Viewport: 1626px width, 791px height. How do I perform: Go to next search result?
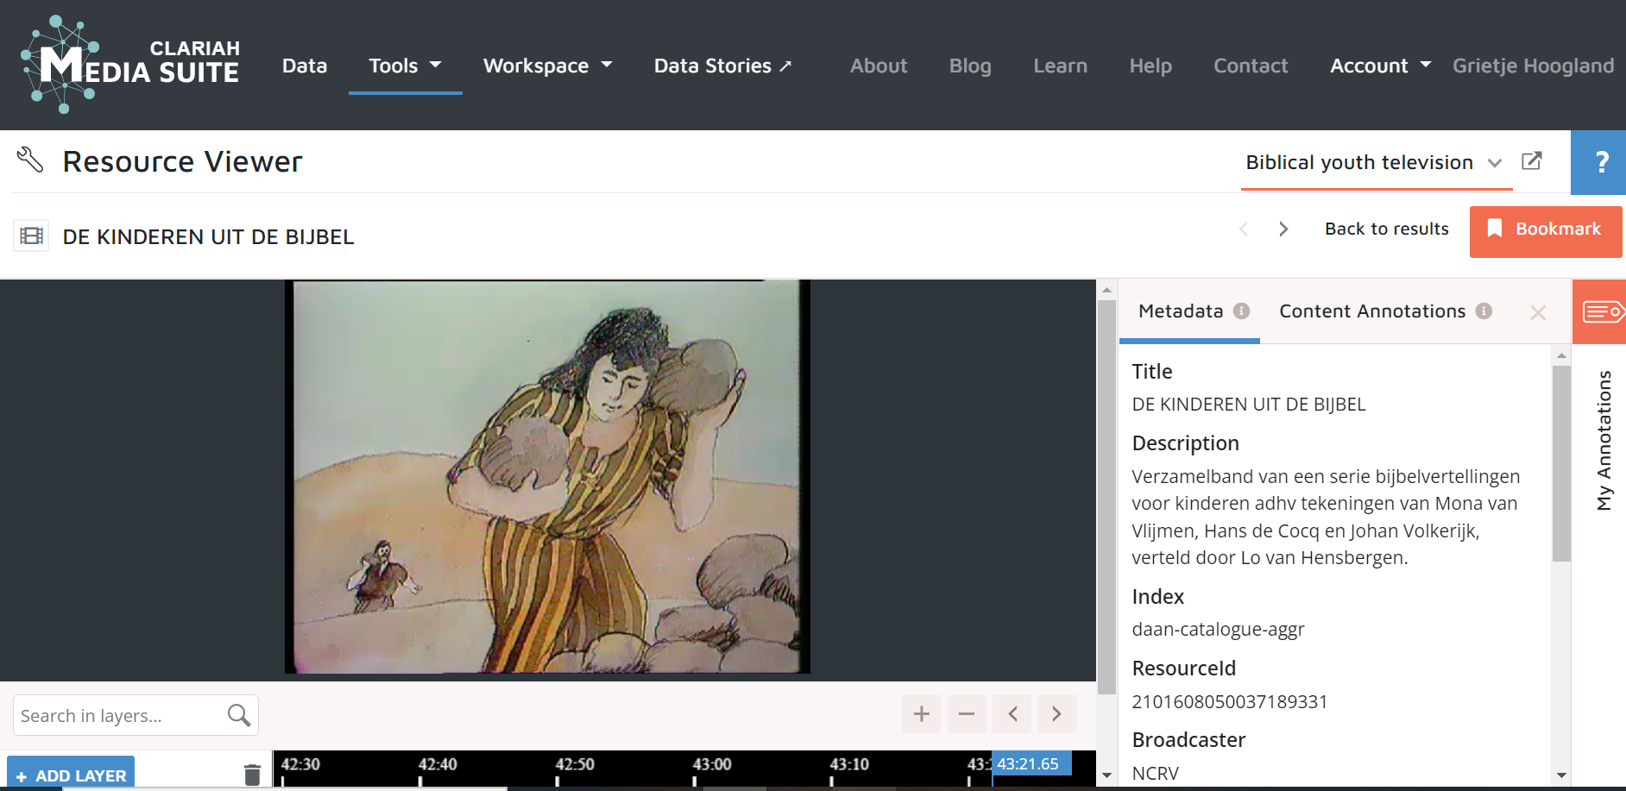1283,229
